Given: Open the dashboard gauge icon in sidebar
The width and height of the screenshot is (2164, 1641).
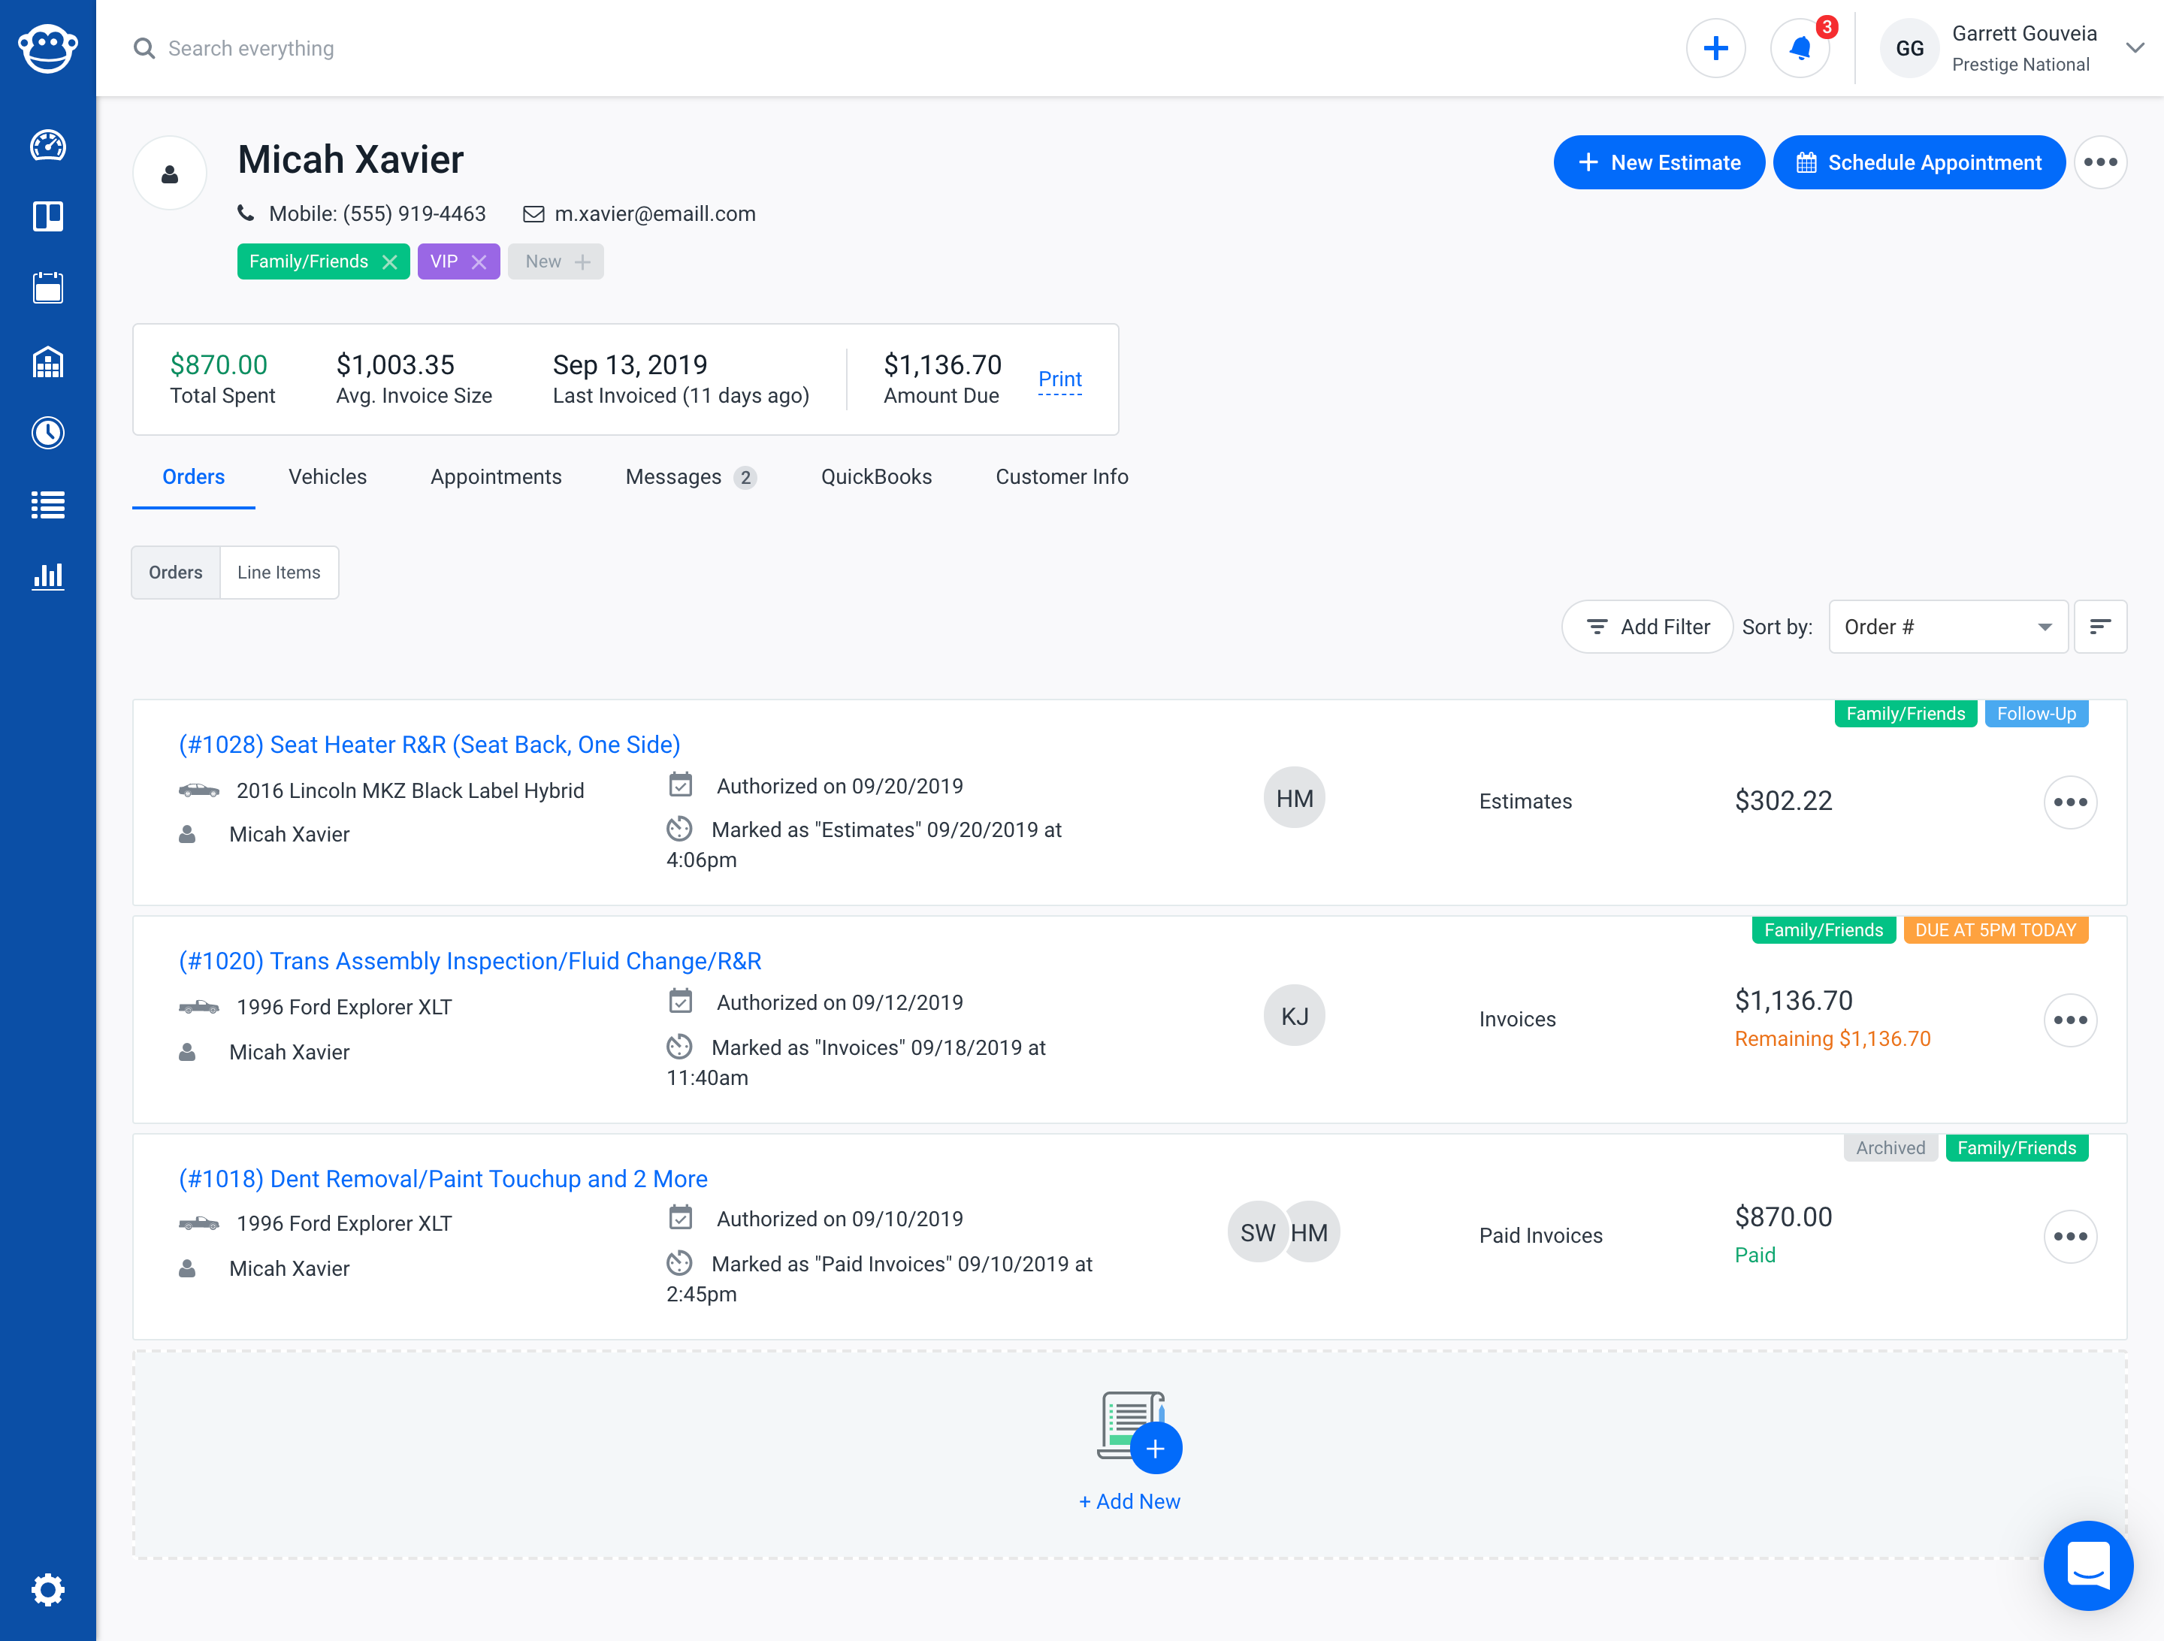Looking at the screenshot, I should (47, 146).
